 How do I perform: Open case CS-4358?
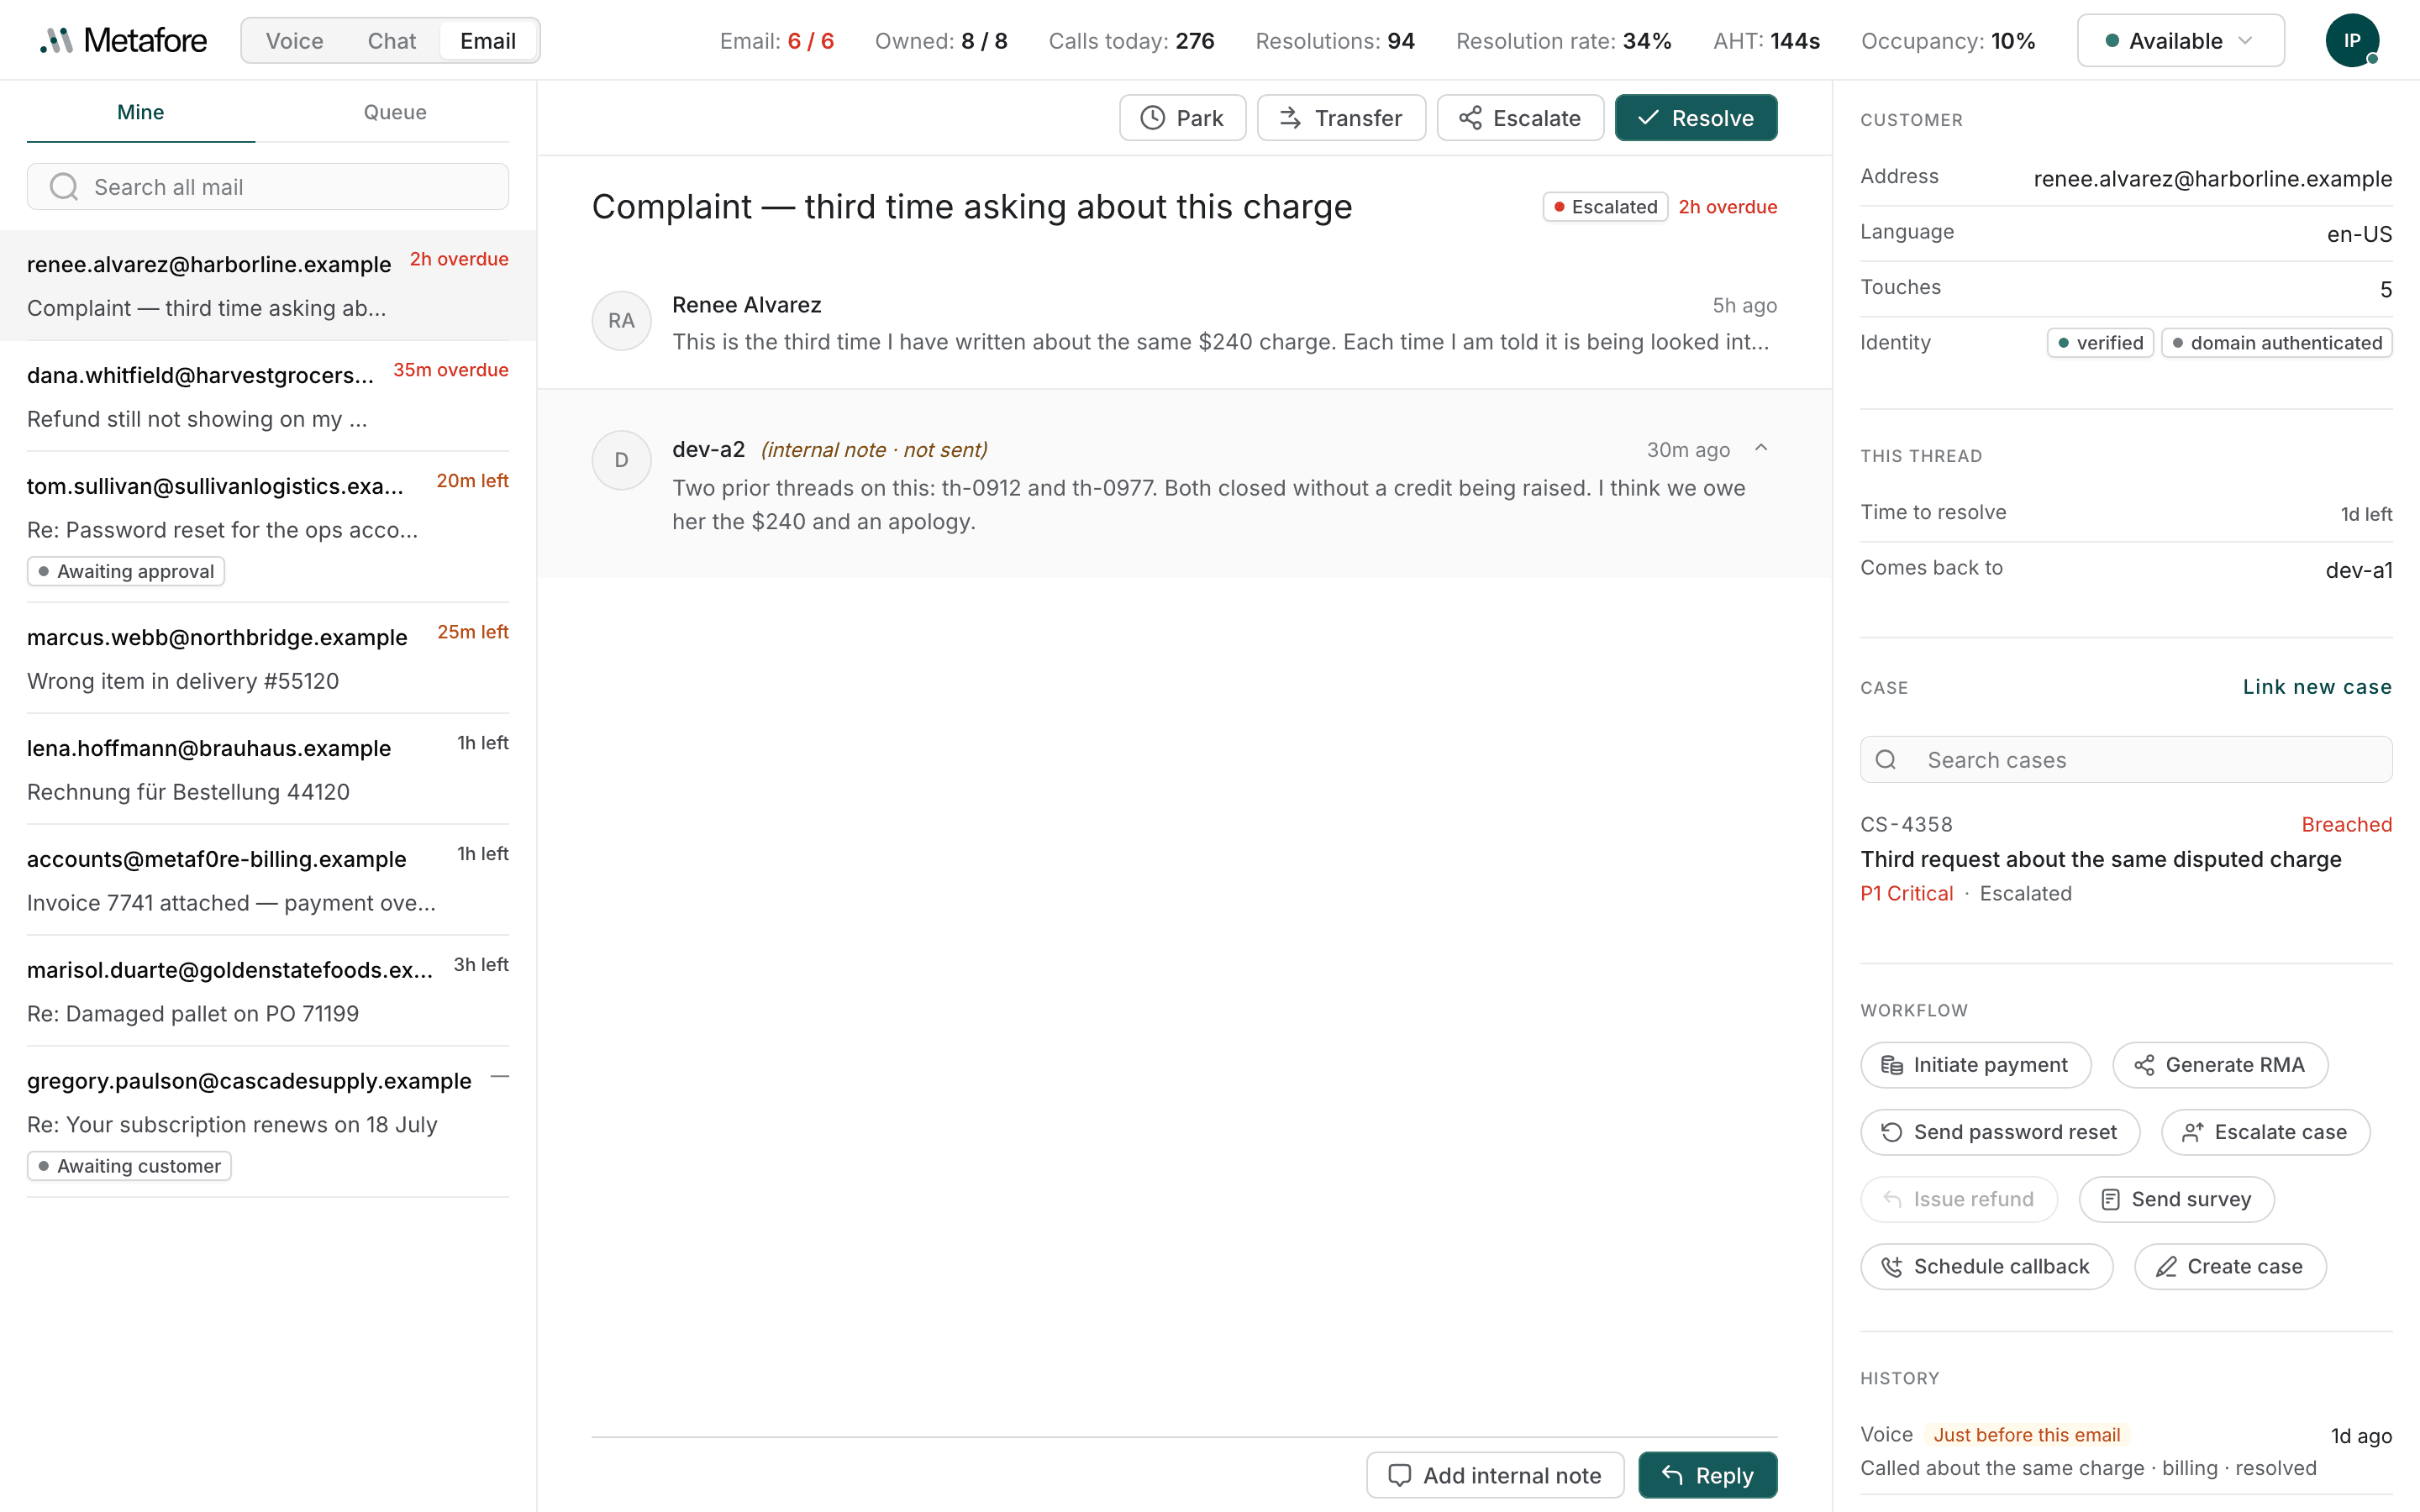point(2126,859)
